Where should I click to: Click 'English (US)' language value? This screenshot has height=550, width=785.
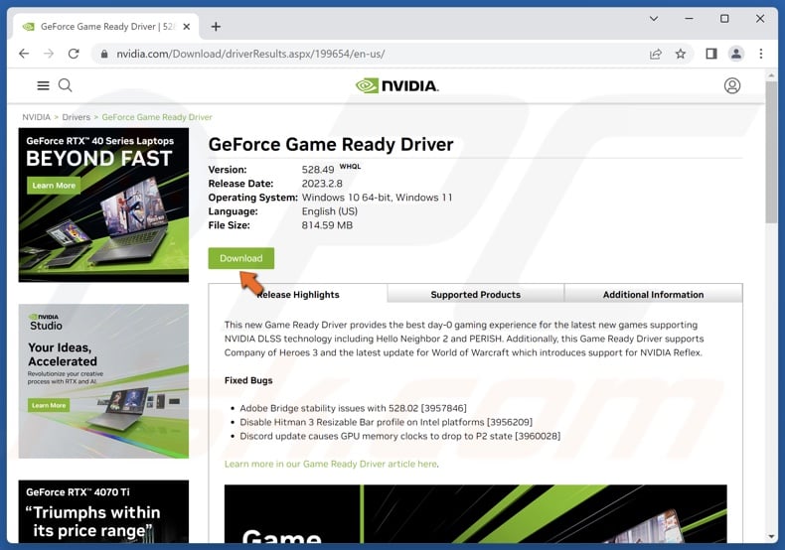pos(330,211)
